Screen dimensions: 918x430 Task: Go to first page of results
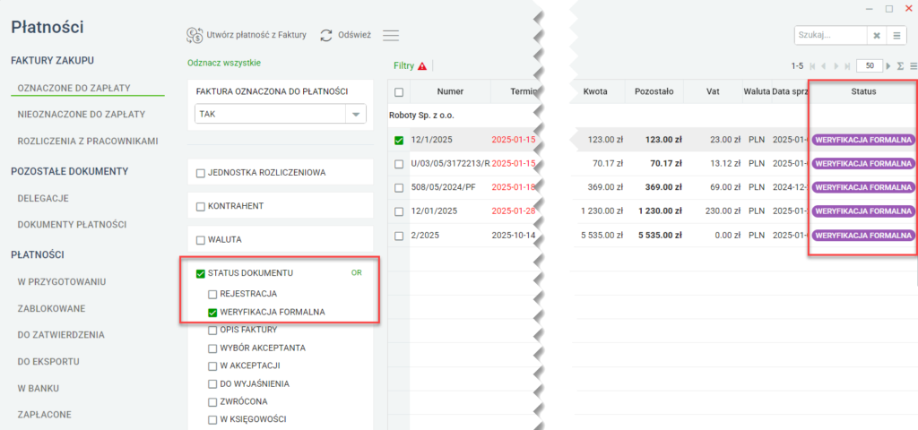pyautogui.click(x=812, y=66)
